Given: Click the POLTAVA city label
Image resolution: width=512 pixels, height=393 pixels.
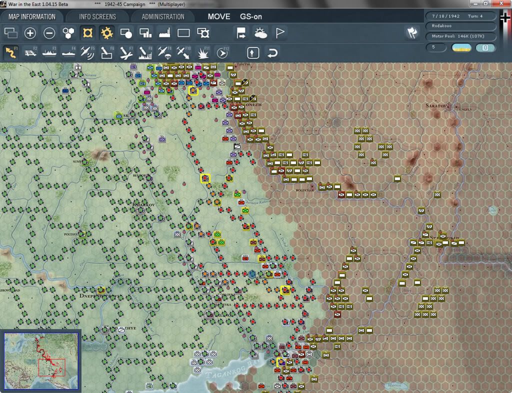Looking at the screenshot, I should tap(70, 234).
